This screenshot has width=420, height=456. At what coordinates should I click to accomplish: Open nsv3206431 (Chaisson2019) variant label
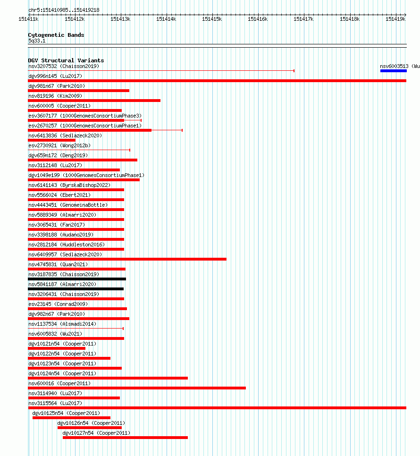click(x=64, y=294)
